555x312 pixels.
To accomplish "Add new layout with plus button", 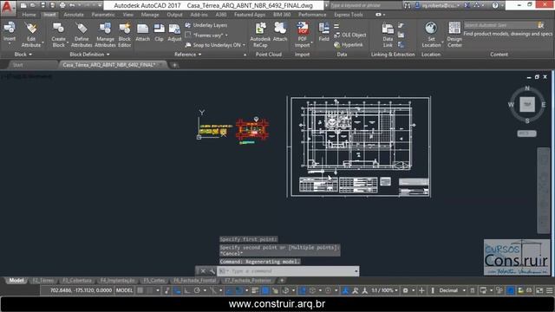I will [x=282, y=281].
